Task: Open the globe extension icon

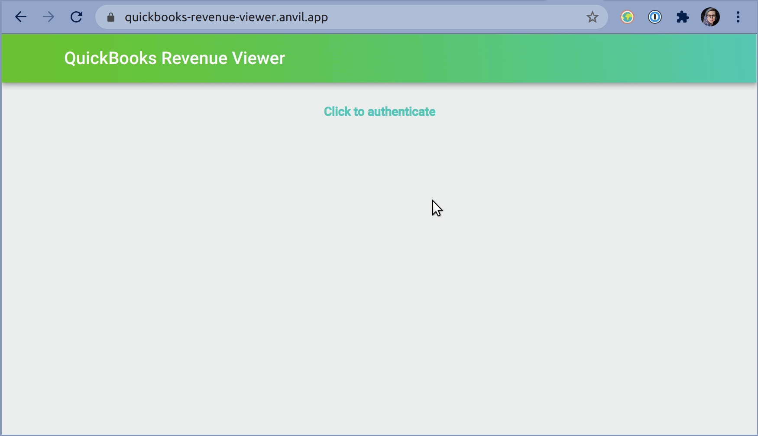Action: 627,17
